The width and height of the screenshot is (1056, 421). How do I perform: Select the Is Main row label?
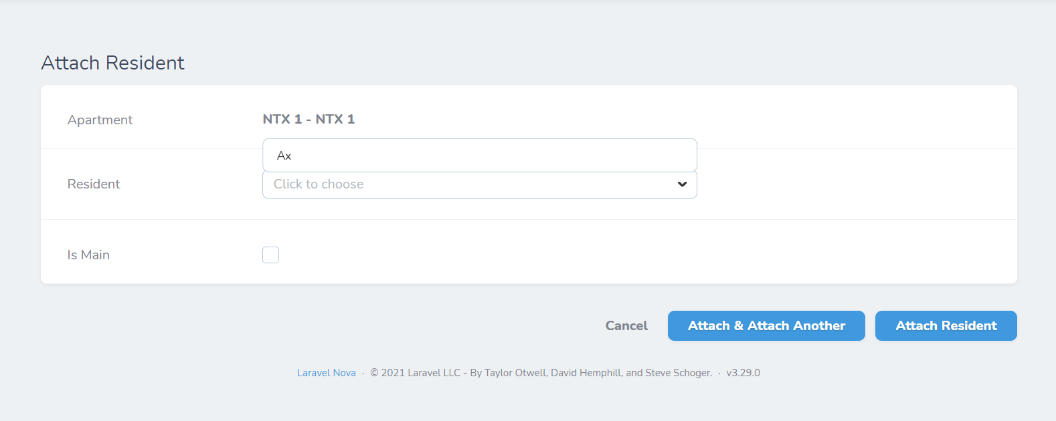click(x=88, y=255)
